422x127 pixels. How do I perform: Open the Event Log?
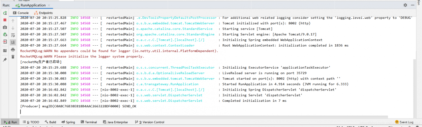(404, 122)
